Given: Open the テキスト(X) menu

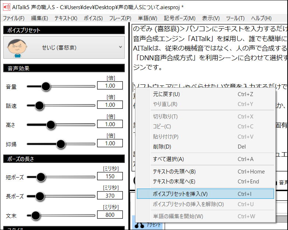Looking at the screenshot, I should click(66, 18).
